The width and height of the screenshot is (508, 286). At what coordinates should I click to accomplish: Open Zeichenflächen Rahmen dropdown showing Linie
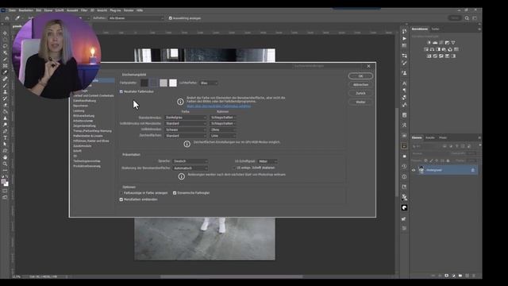pyautogui.click(x=223, y=136)
